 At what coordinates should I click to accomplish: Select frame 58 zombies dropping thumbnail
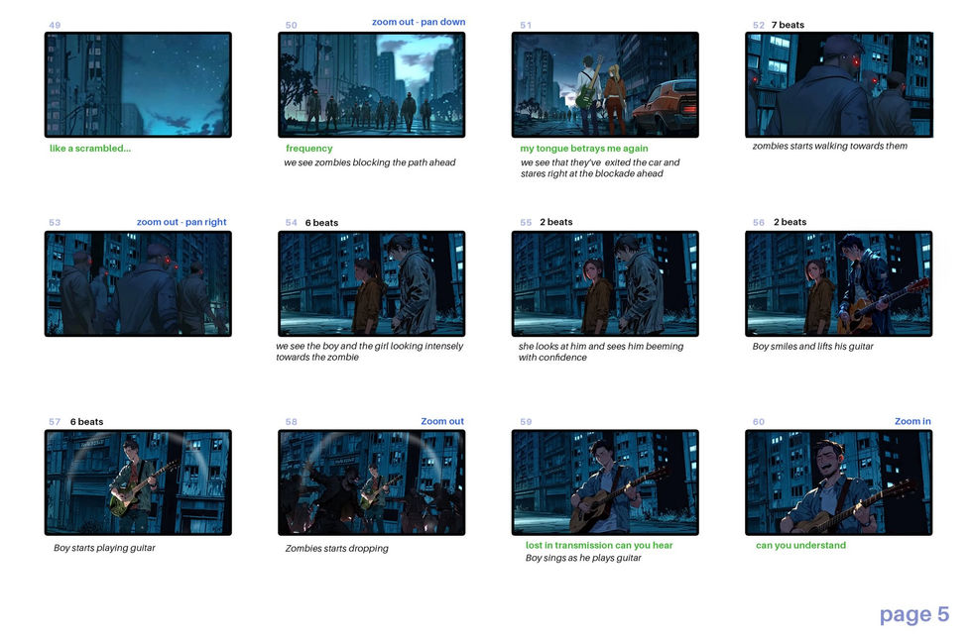(371, 482)
